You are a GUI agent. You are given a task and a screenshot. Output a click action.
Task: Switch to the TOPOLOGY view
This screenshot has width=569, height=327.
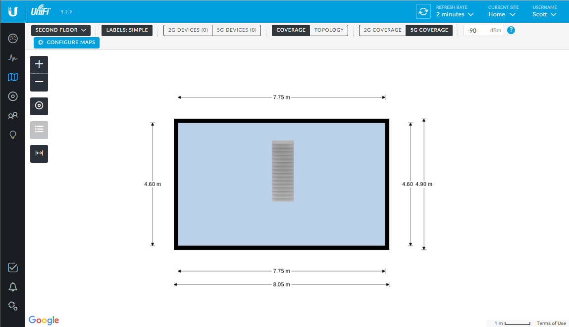pyautogui.click(x=329, y=30)
